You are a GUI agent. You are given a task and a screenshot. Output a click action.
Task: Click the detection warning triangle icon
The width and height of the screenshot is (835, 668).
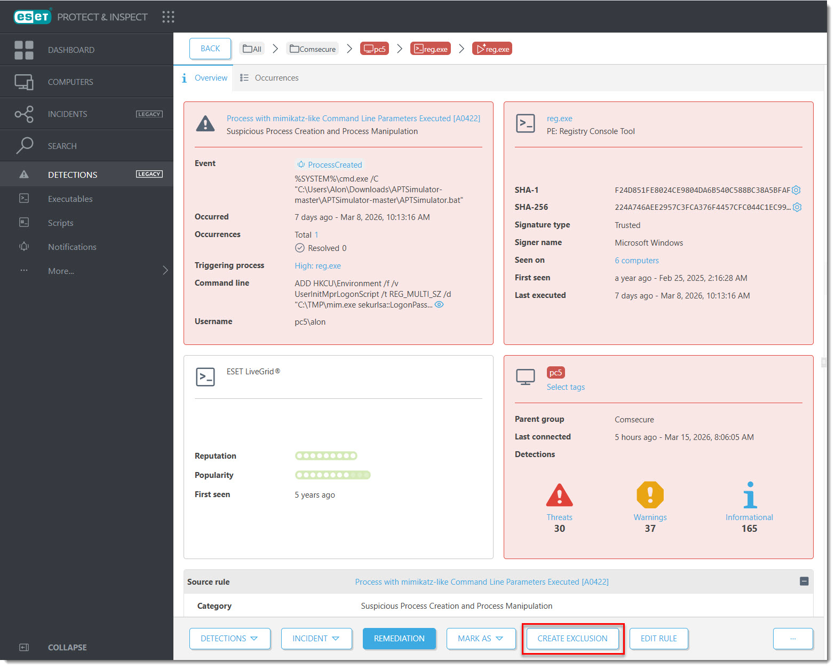point(205,124)
